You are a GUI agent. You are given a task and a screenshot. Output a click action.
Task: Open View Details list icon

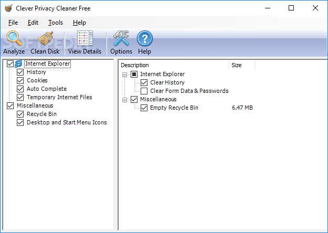[x=84, y=38]
